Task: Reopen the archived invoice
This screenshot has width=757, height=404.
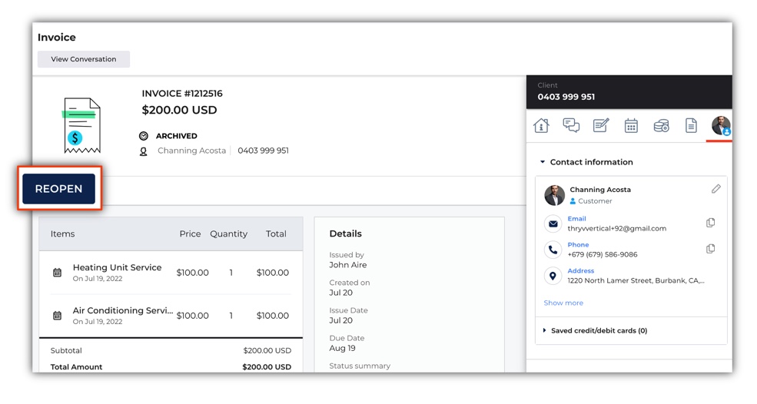Action: pyautogui.click(x=59, y=189)
